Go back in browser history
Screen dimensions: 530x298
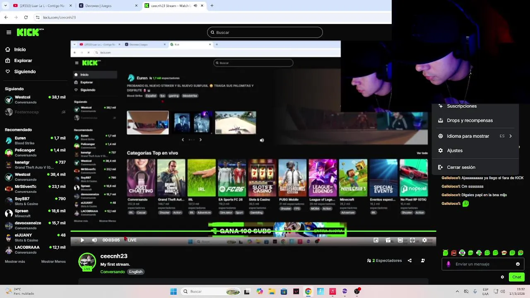pyautogui.click(x=6, y=17)
